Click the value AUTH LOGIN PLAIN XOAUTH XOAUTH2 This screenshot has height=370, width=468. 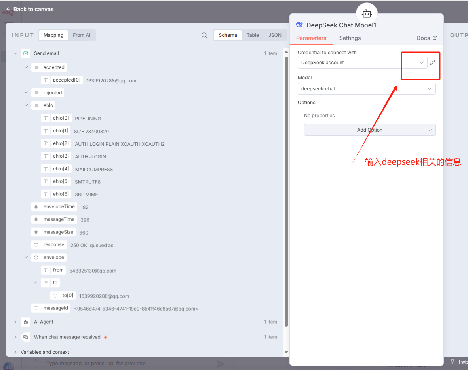coord(120,144)
